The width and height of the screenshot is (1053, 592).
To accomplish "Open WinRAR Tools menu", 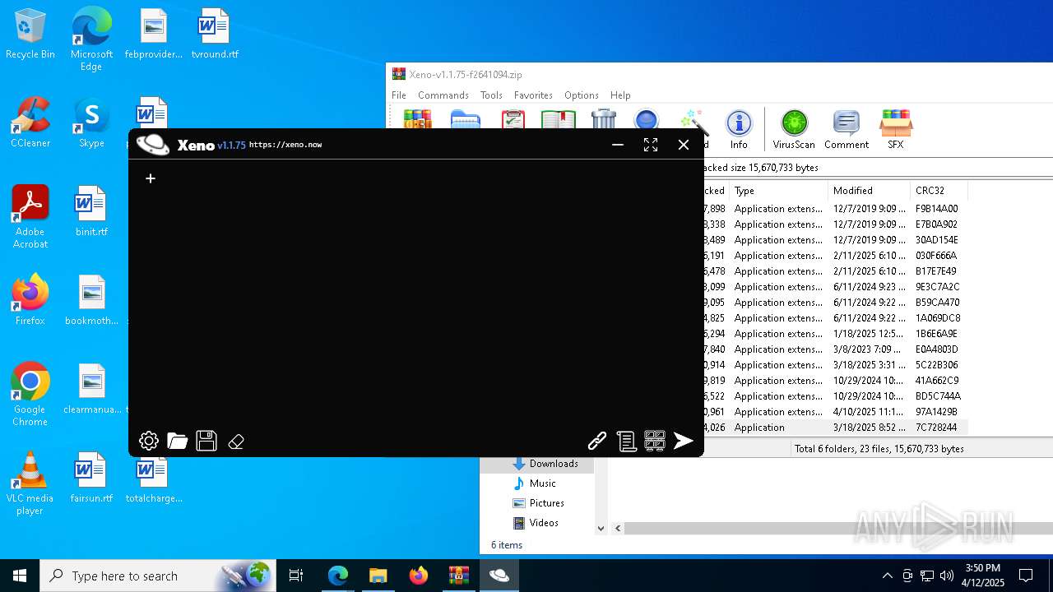I will (491, 95).
